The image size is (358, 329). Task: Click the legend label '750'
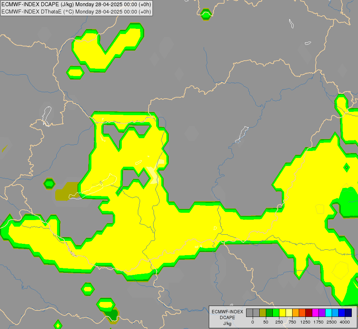tap(292, 322)
